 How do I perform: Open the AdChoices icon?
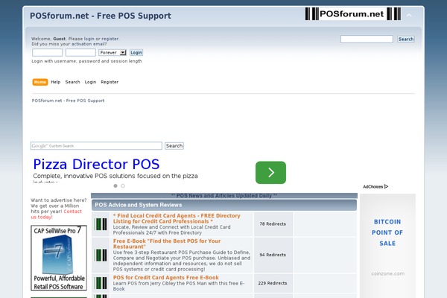coord(386,186)
